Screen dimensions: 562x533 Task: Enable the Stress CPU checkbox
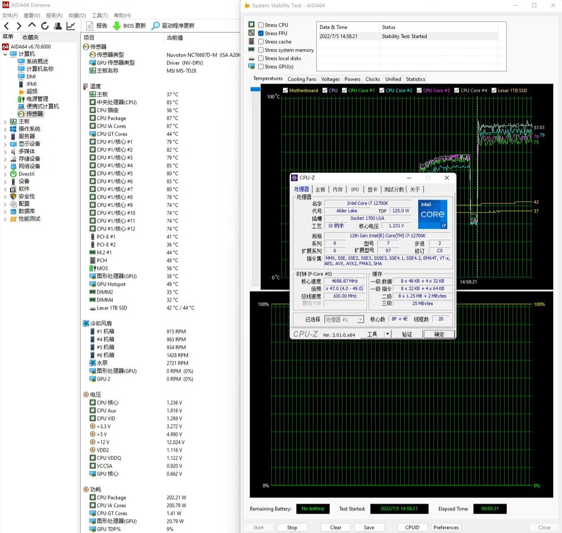[261, 25]
